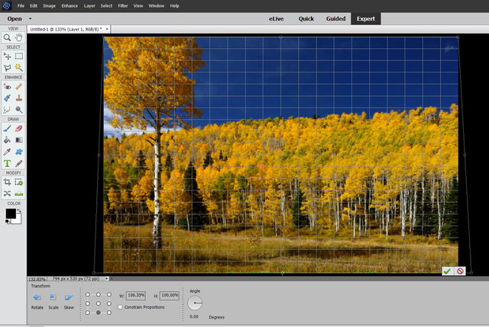Switch to the Quick edit tab
The image size is (489, 327).
[306, 18]
